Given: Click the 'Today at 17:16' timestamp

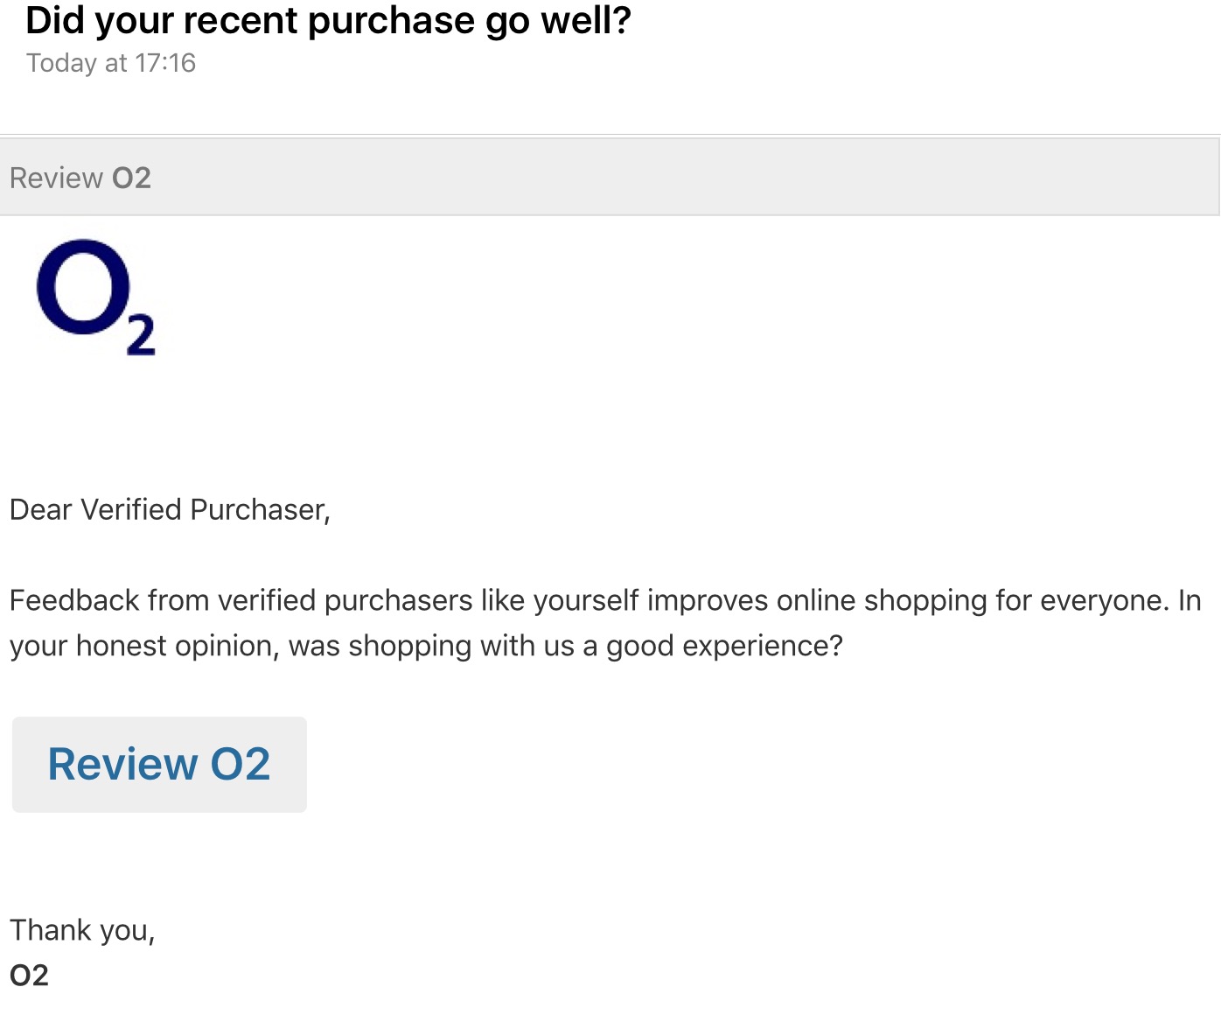Looking at the screenshot, I should (x=111, y=63).
